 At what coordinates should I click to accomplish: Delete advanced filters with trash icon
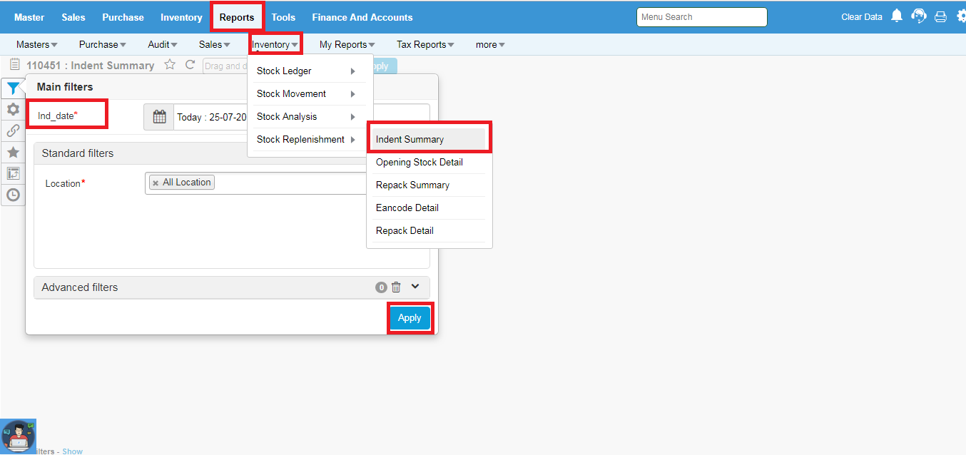[x=396, y=287]
